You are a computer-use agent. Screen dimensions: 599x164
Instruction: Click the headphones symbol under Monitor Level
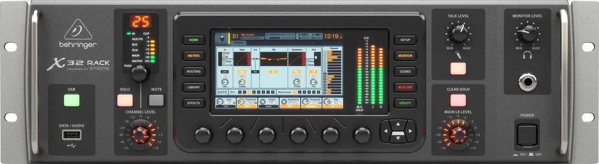[527, 55]
